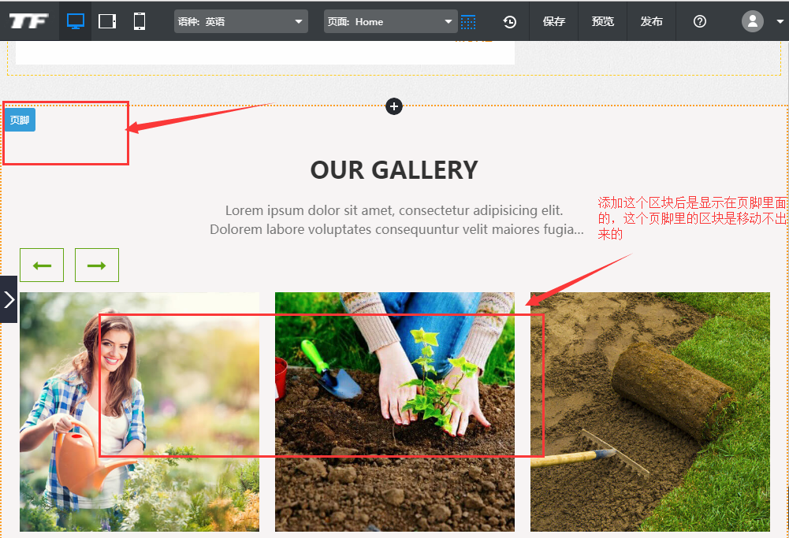Click the gallery previous arrow
Image resolution: width=789 pixels, height=538 pixels.
click(42, 265)
